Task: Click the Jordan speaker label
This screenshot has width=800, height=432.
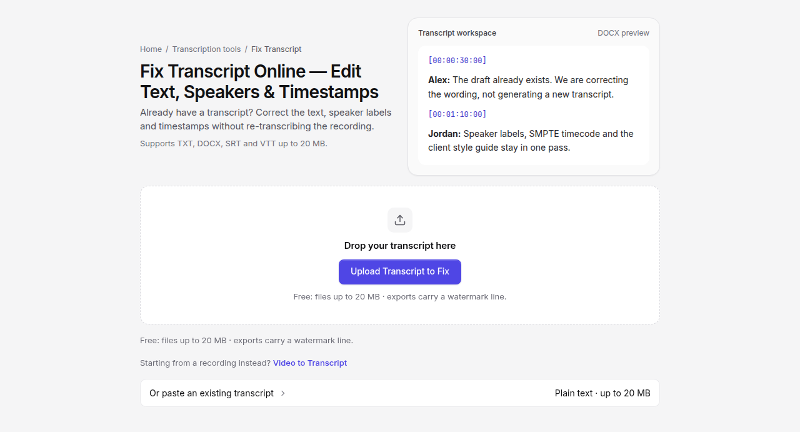Action: tap(444, 134)
